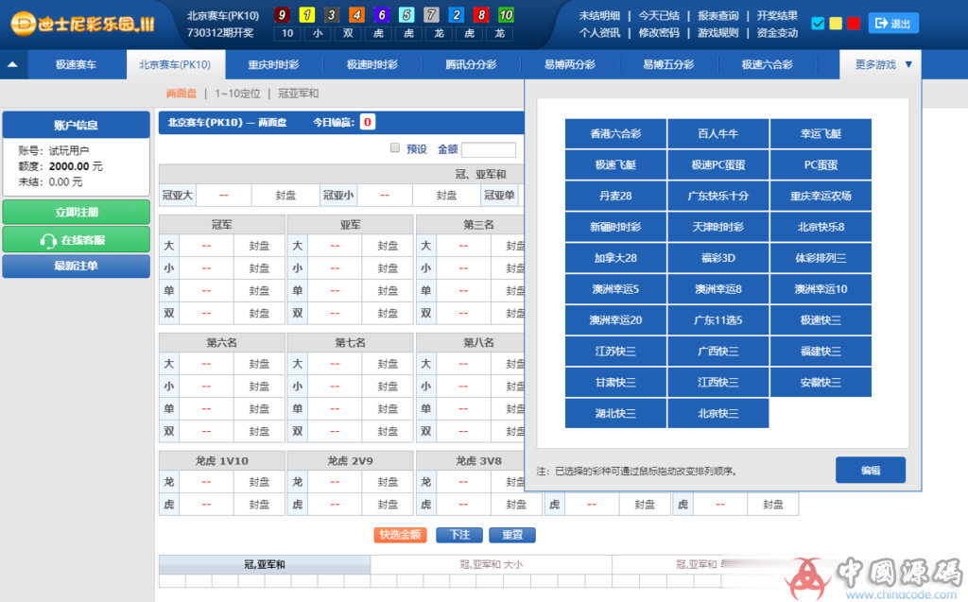Switch to the 重庆时时彩 tab
The height and width of the screenshot is (602, 968).
[x=273, y=64]
